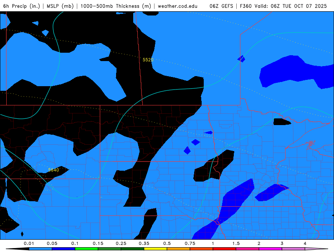Pick the magenta 2 inch legend swatch
The image size is (334, 251).
271,249
